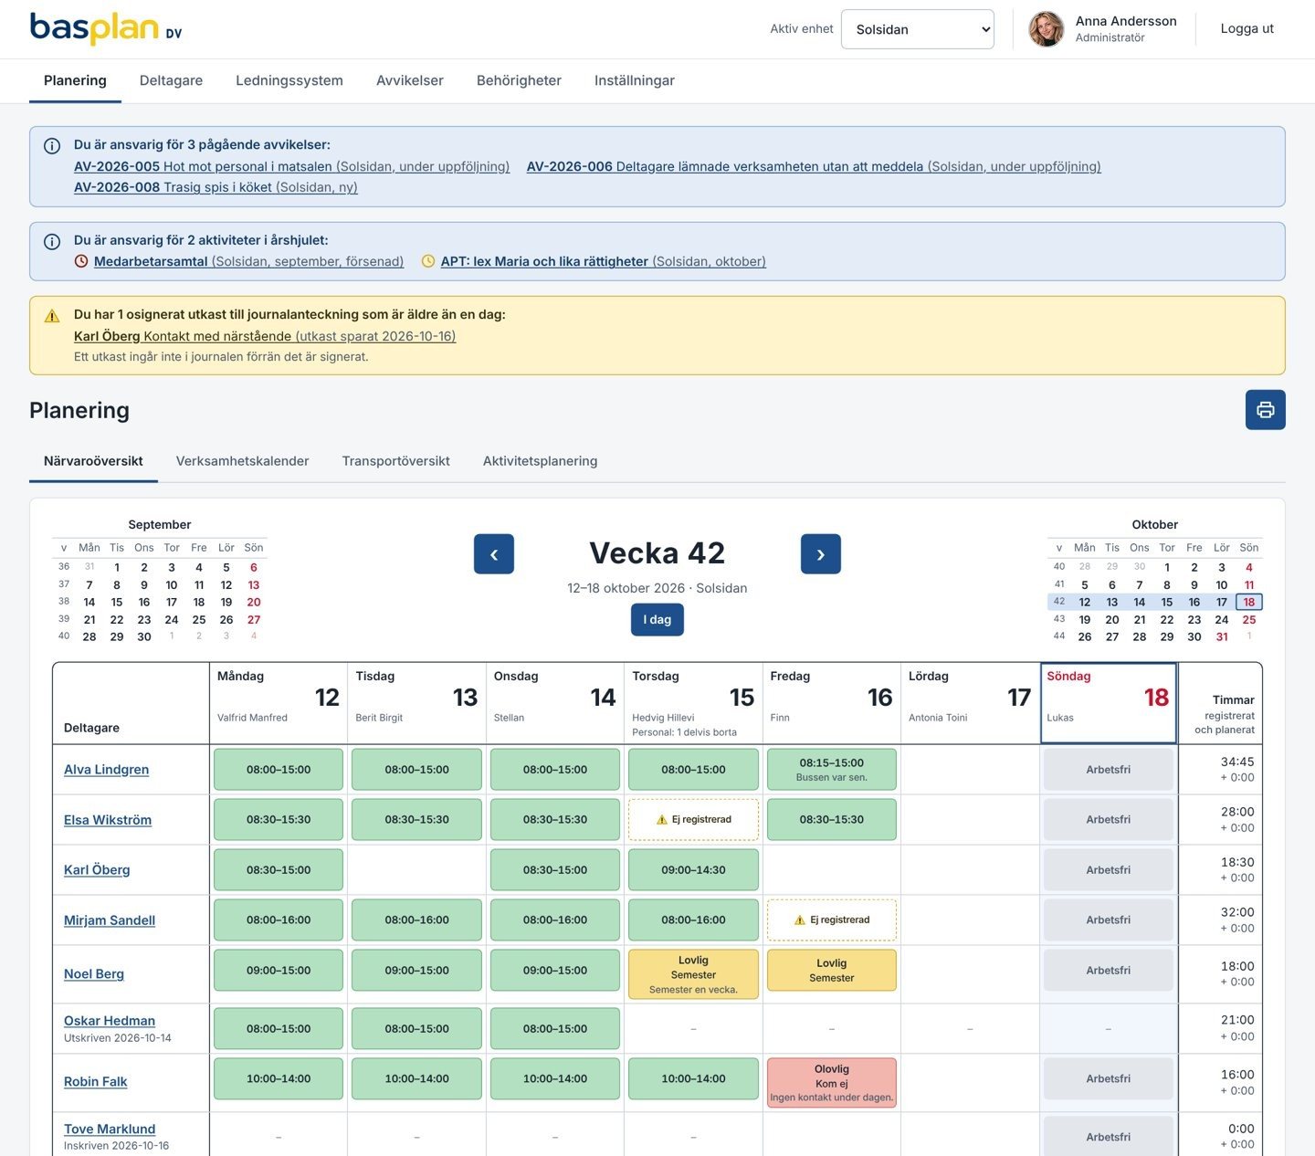Screen dimensions: 1315x1156
Task: Click red clock icon beside Medarbetarsamtal
Action: [x=81, y=261]
